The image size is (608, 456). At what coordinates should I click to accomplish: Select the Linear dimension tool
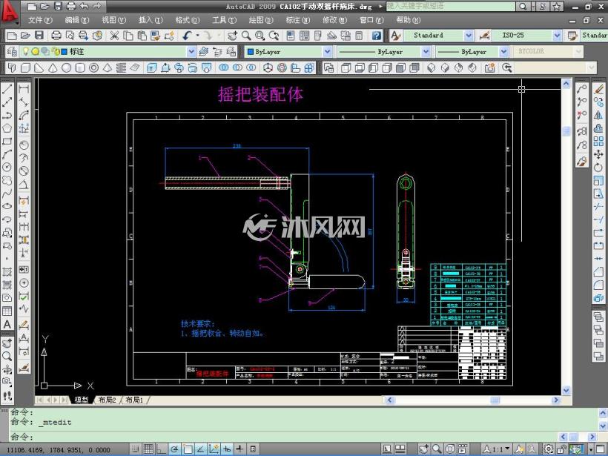coord(24,89)
